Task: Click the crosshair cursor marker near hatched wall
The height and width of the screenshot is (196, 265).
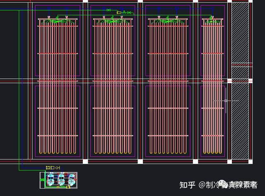Action: pos(226,101)
